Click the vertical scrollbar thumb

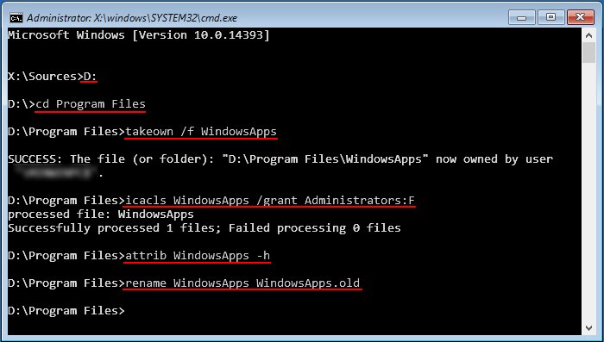pyautogui.click(x=588, y=53)
